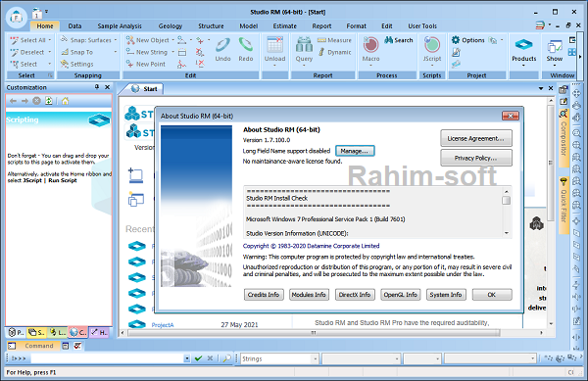588x381 pixels.
Task: Switch to the Data ribbon tab
Action: (74, 25)
